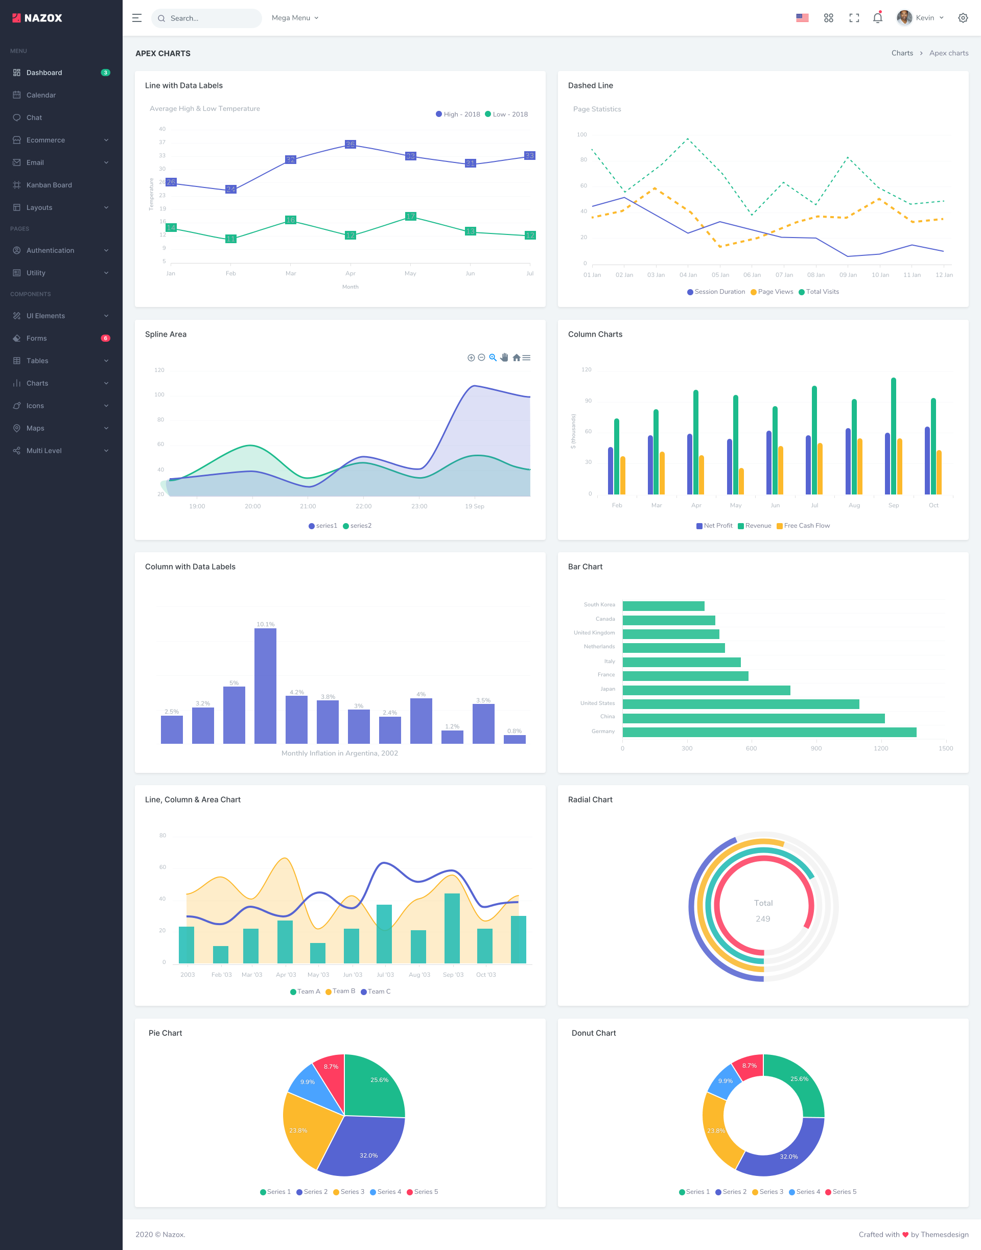981x1250 pixels.
Task: Zoom out on Spline Area chart
Action: [481, 358]
